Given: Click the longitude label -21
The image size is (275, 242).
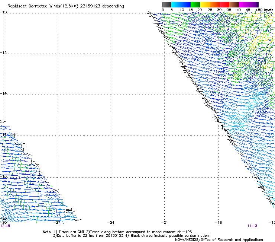Looking at the screenshot, I should coord(165,223).
